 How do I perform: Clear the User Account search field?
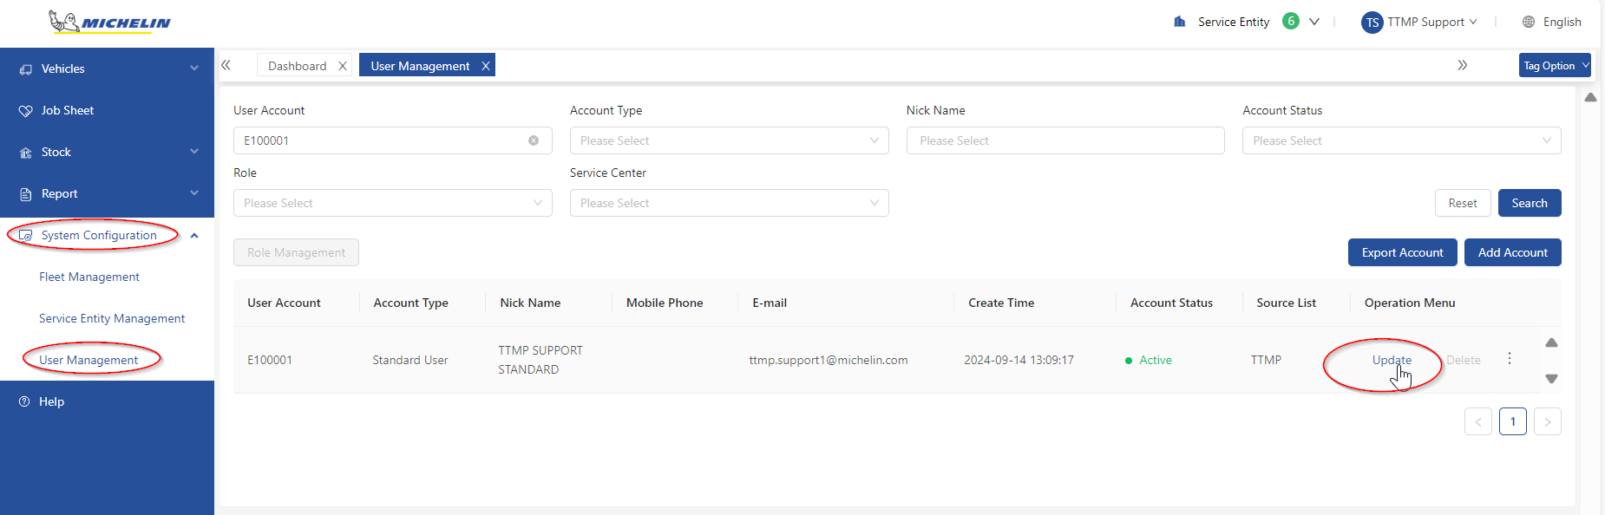pyautogui.click(x=534, y=140)
